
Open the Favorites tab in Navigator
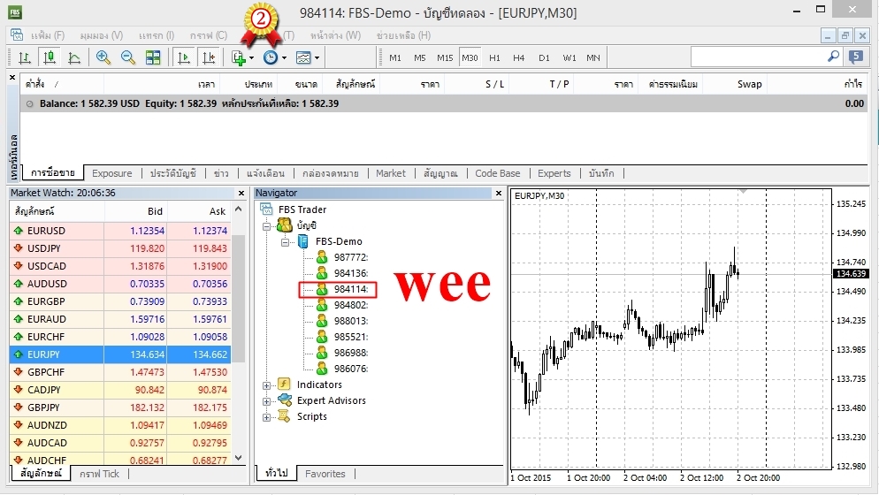coord(325,474)
